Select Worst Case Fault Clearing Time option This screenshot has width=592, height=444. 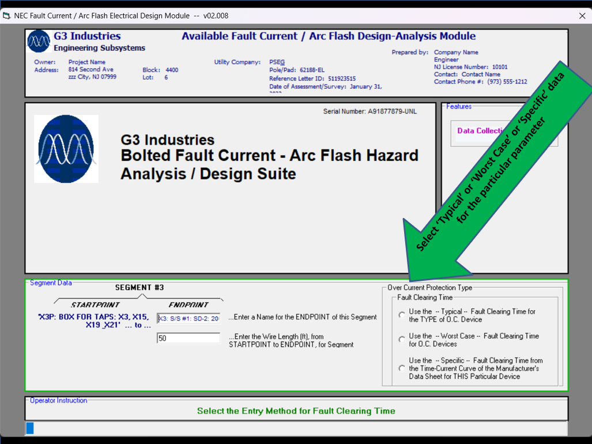[x=402, y=340]
